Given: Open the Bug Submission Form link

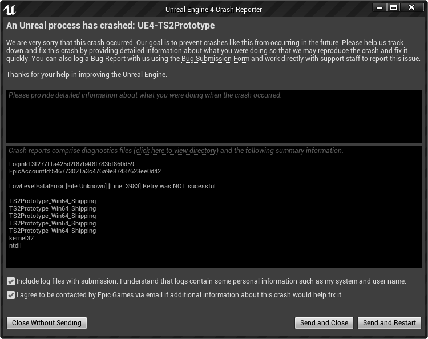Looking at the screenshot, I should click(x=215, y=59).
